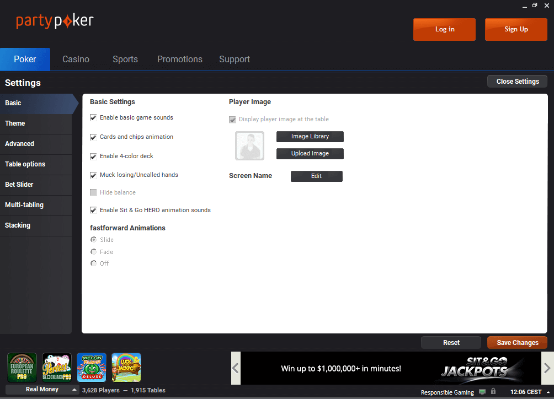This screenshot has height=399, width=554.
Task: Switch to the Casino tab
Action: [x=76, y=60]
